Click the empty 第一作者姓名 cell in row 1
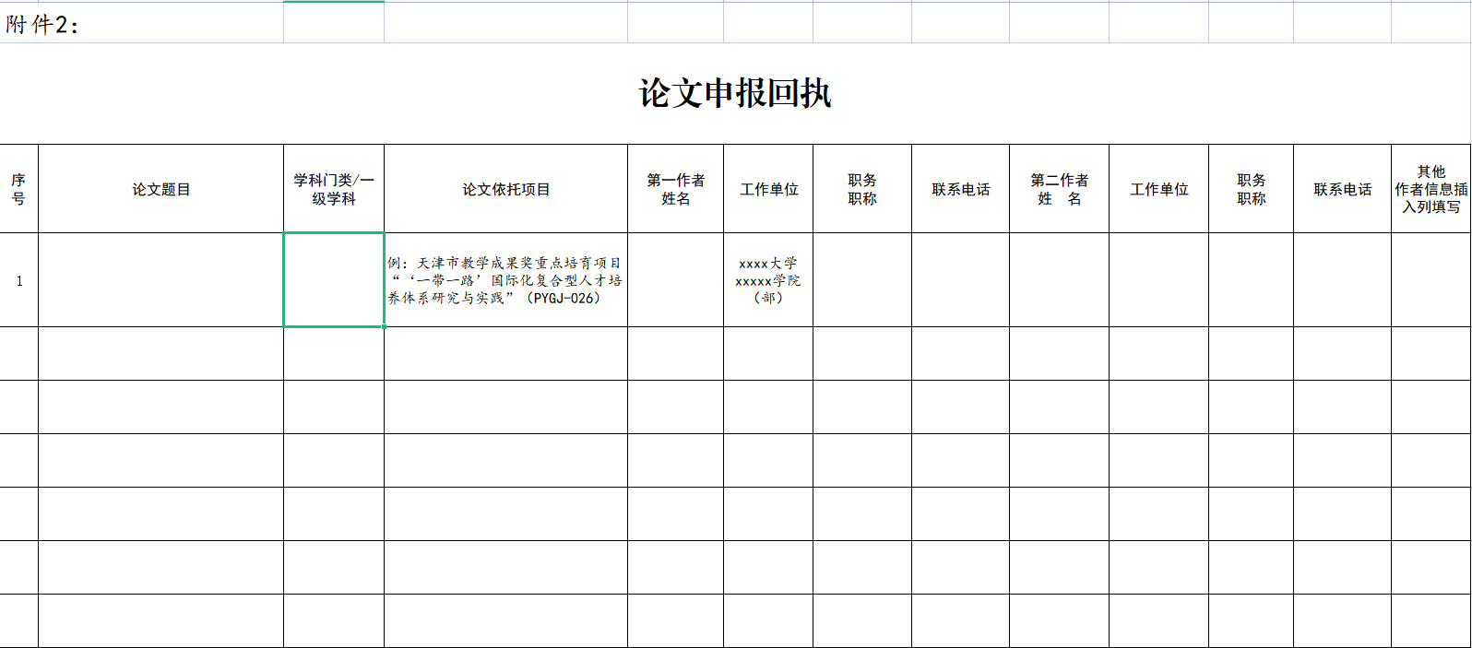 click(x=676, y=280)
